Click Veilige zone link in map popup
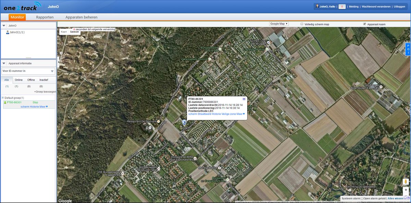The height and width of the screenshot is (203, 411). coord(229,114)
